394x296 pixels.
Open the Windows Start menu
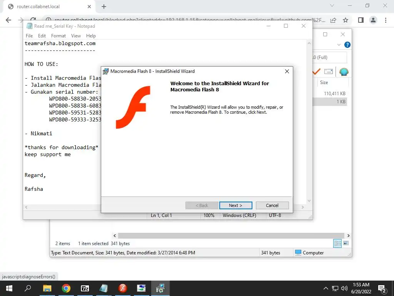click(9, 288)
